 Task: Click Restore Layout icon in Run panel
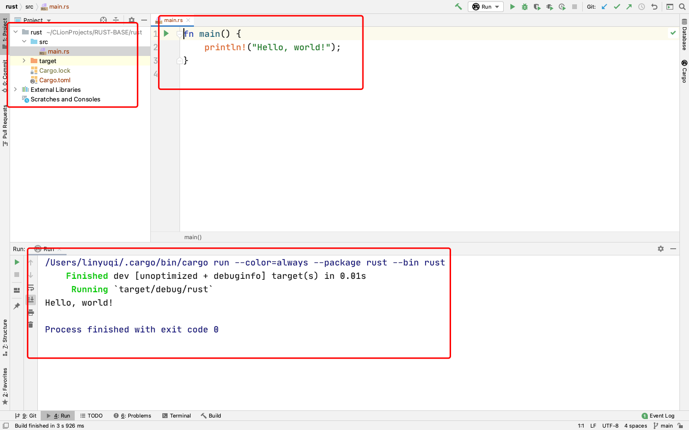click(x=17, y=290)
